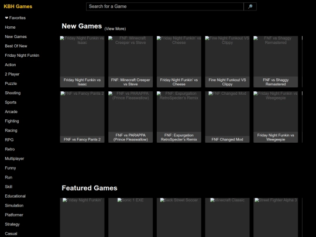Screen dimensions: 316x237
Task: Open the Run category
Action: pyautogui.click(x=8, y=177)
